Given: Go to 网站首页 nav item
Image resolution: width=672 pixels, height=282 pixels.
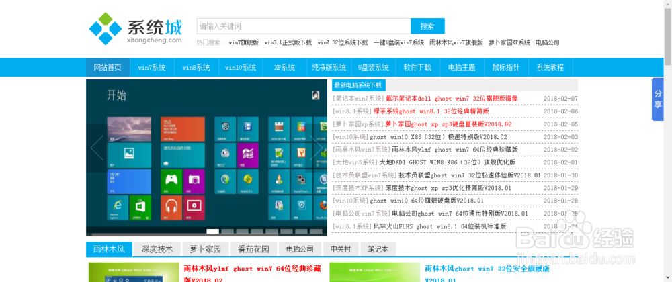Looking at the screenshot, I should point(108,67).
